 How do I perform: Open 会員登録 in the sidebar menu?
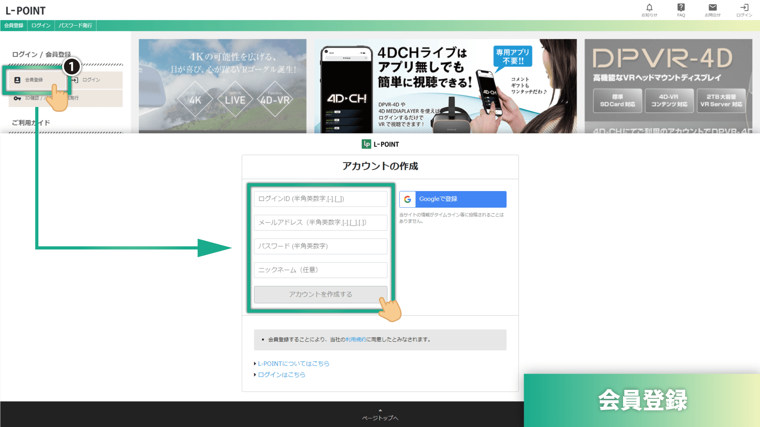click(37, 80)
